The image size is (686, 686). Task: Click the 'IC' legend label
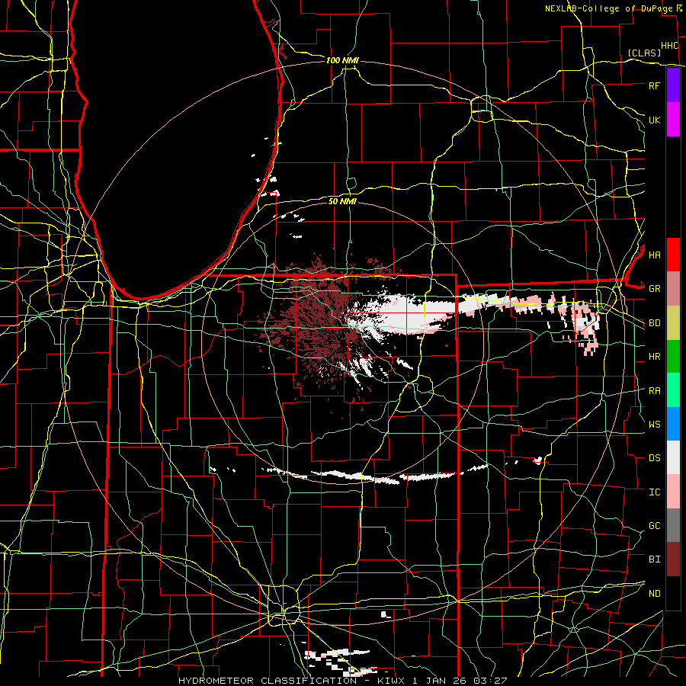point(654,492)
